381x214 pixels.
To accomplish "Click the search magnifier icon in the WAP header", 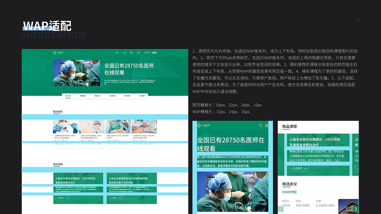I will tap(260, 125).
